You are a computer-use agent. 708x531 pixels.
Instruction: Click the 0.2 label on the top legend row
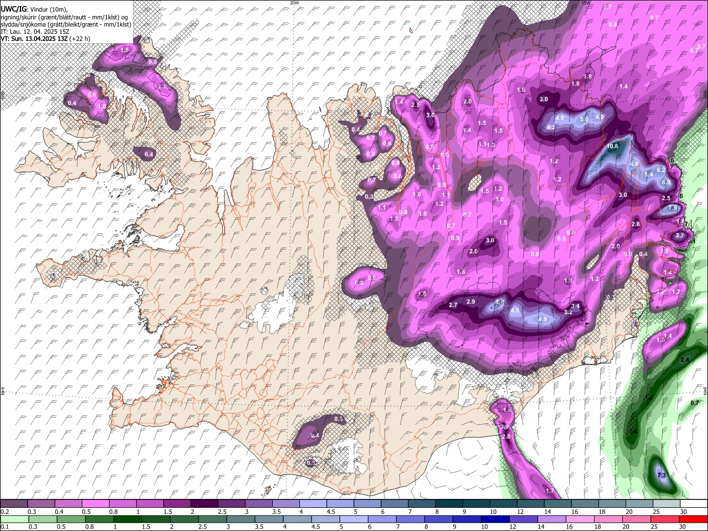pyautogui.click(x=4, y=512)
